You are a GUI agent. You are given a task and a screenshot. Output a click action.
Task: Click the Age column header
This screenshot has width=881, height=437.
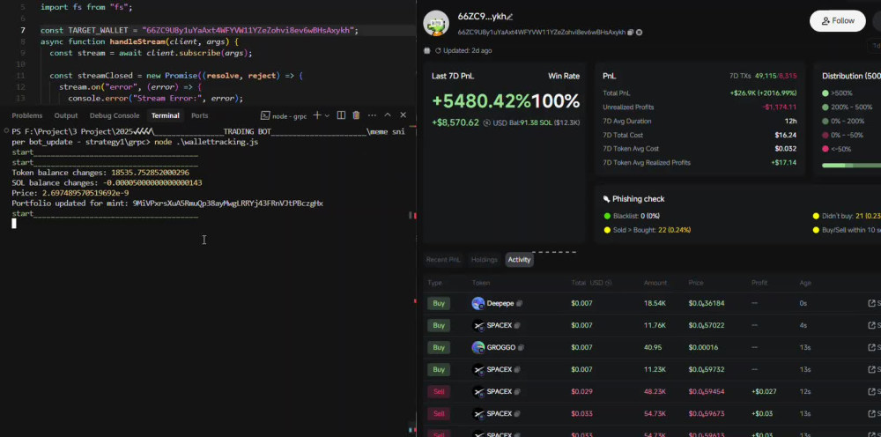pyautogui.click(x=805, y=283)
